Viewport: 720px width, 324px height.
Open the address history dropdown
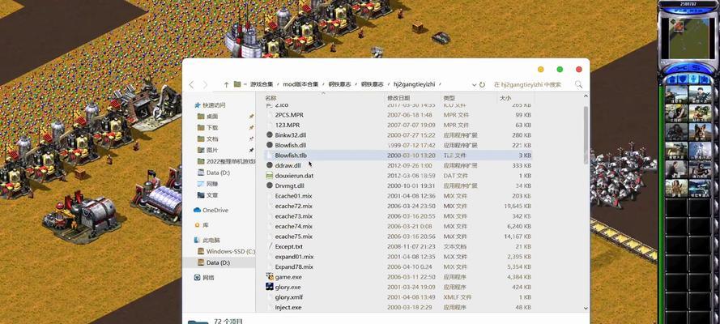[474, 85]
